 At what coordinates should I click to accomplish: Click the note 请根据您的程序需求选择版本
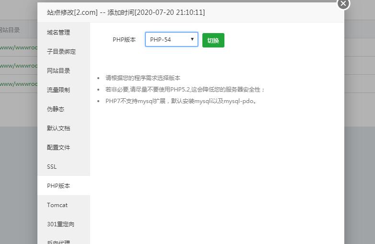pyautogui.click(x=143, y=78)
